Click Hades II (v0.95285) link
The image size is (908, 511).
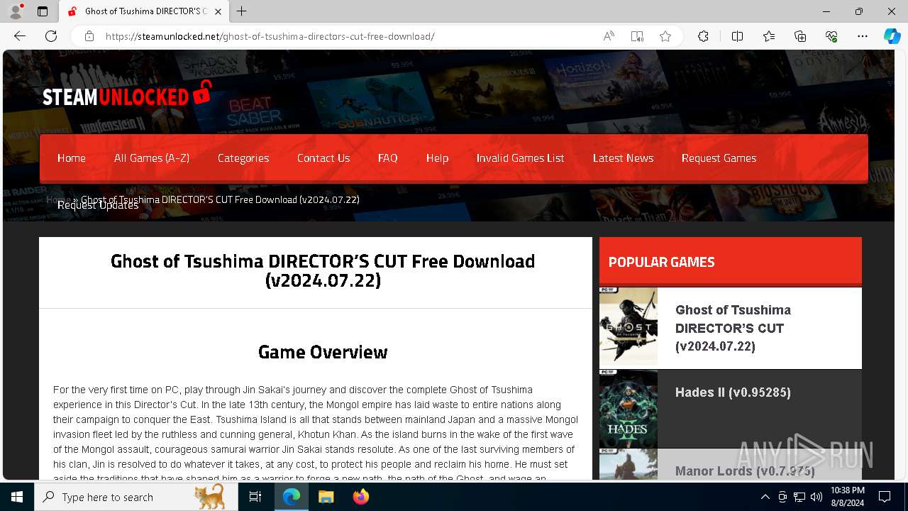coord(733,392)
